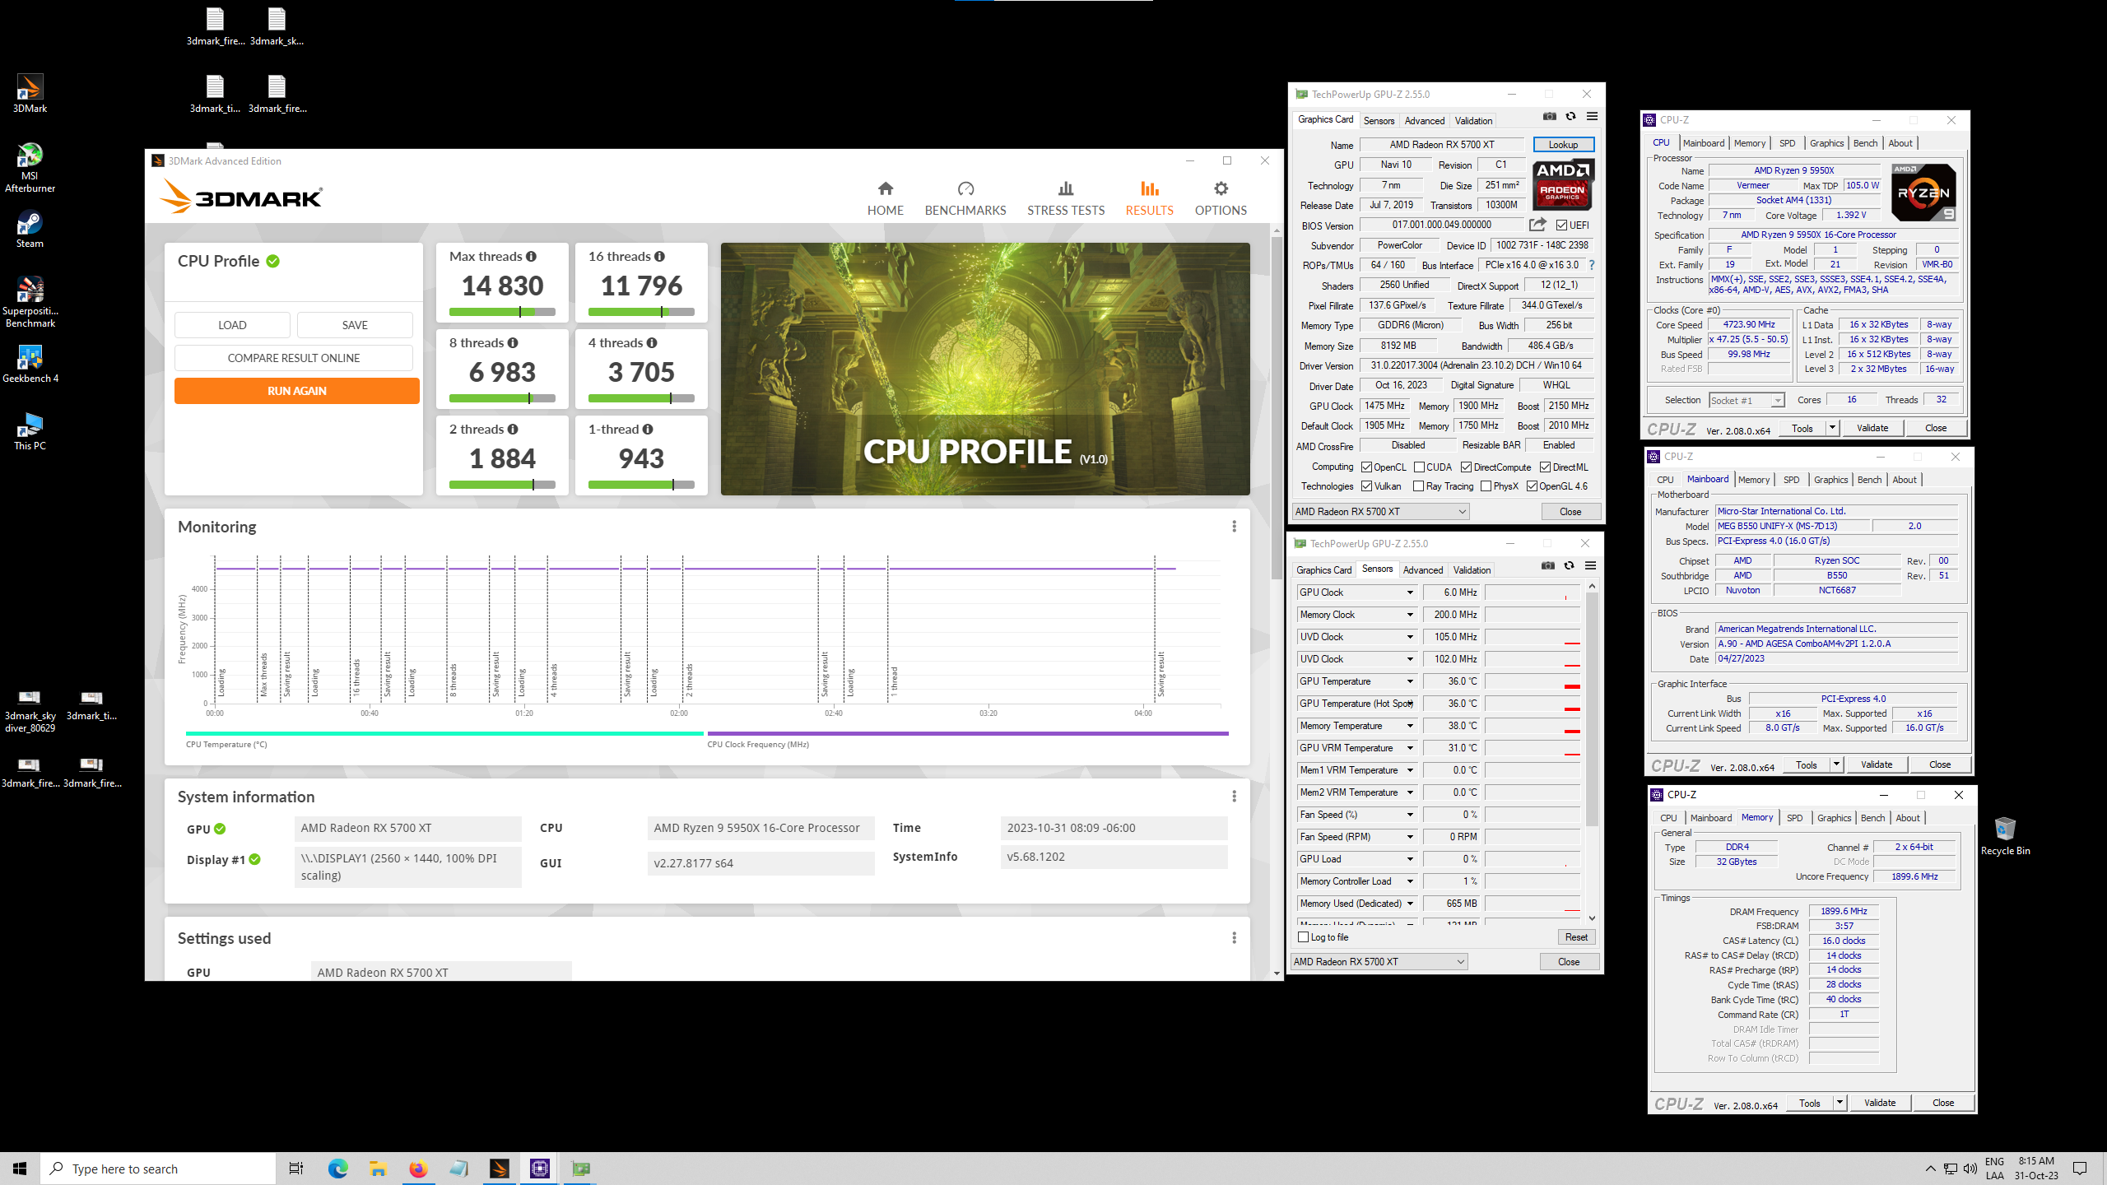This screenshot has height=1185, width=2107.
Task: Select the Geekbench 4 desktop icon
Action: [x=30, y=364]
